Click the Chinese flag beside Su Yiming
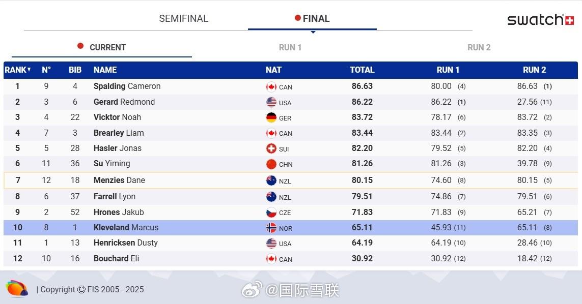This screenshot has height=304, width=582. point(271,164)
